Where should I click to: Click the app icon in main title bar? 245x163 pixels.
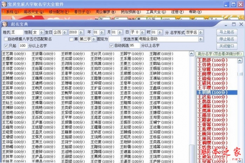click(x=4, y=4)
